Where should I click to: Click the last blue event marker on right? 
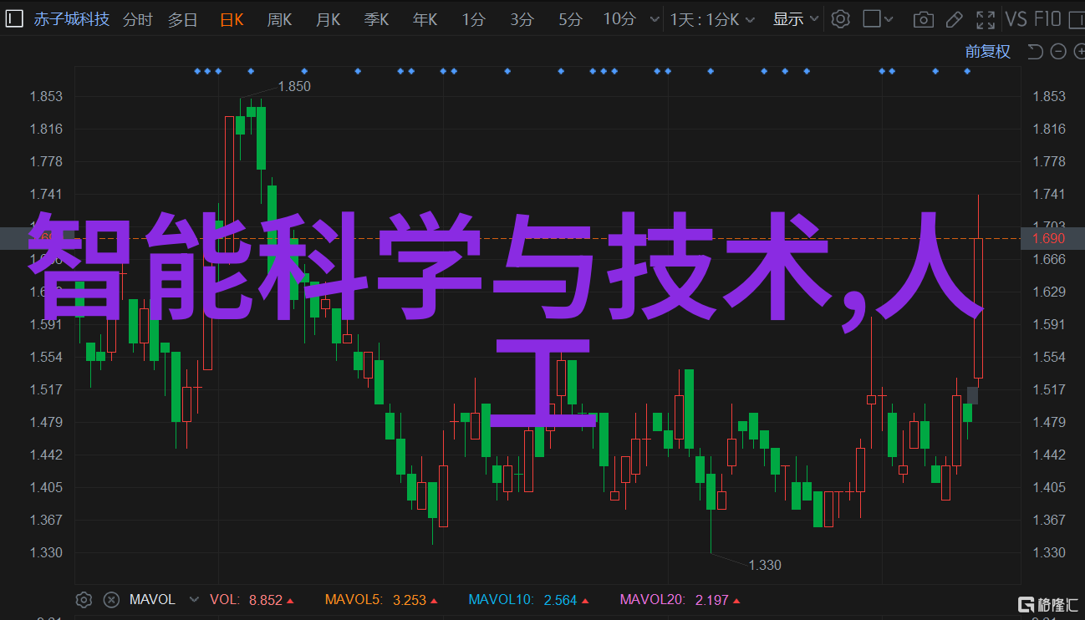point(967,71)
